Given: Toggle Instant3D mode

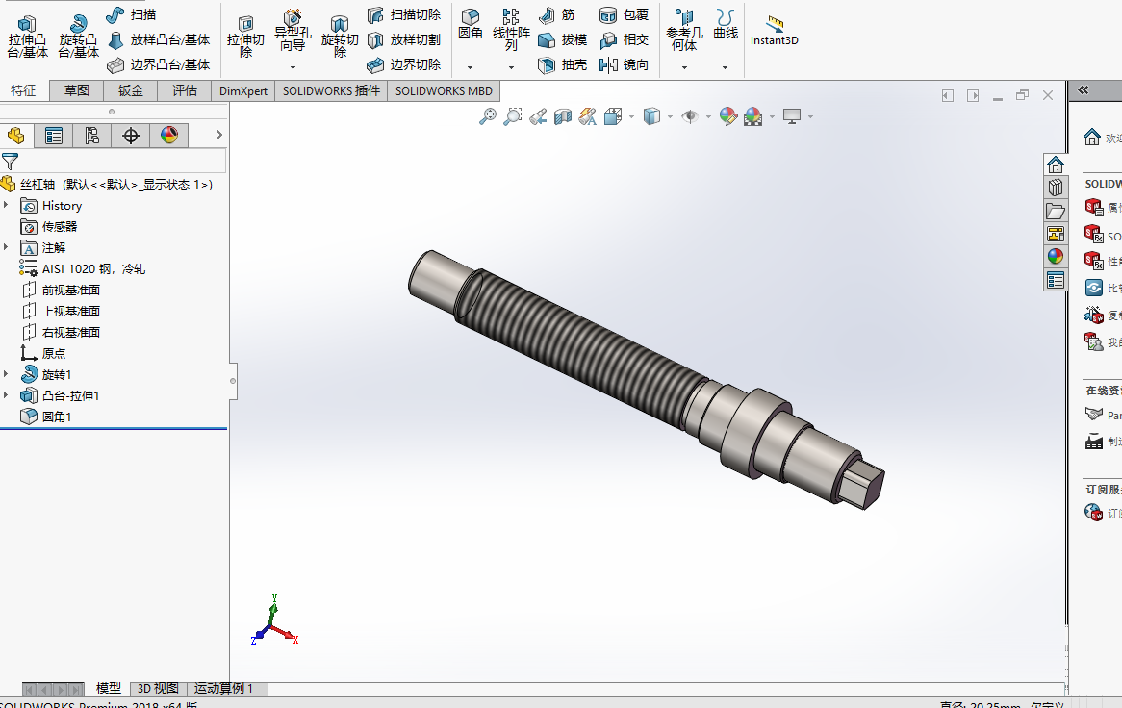Looking at the screenshot, I should [x=775, y=32].
